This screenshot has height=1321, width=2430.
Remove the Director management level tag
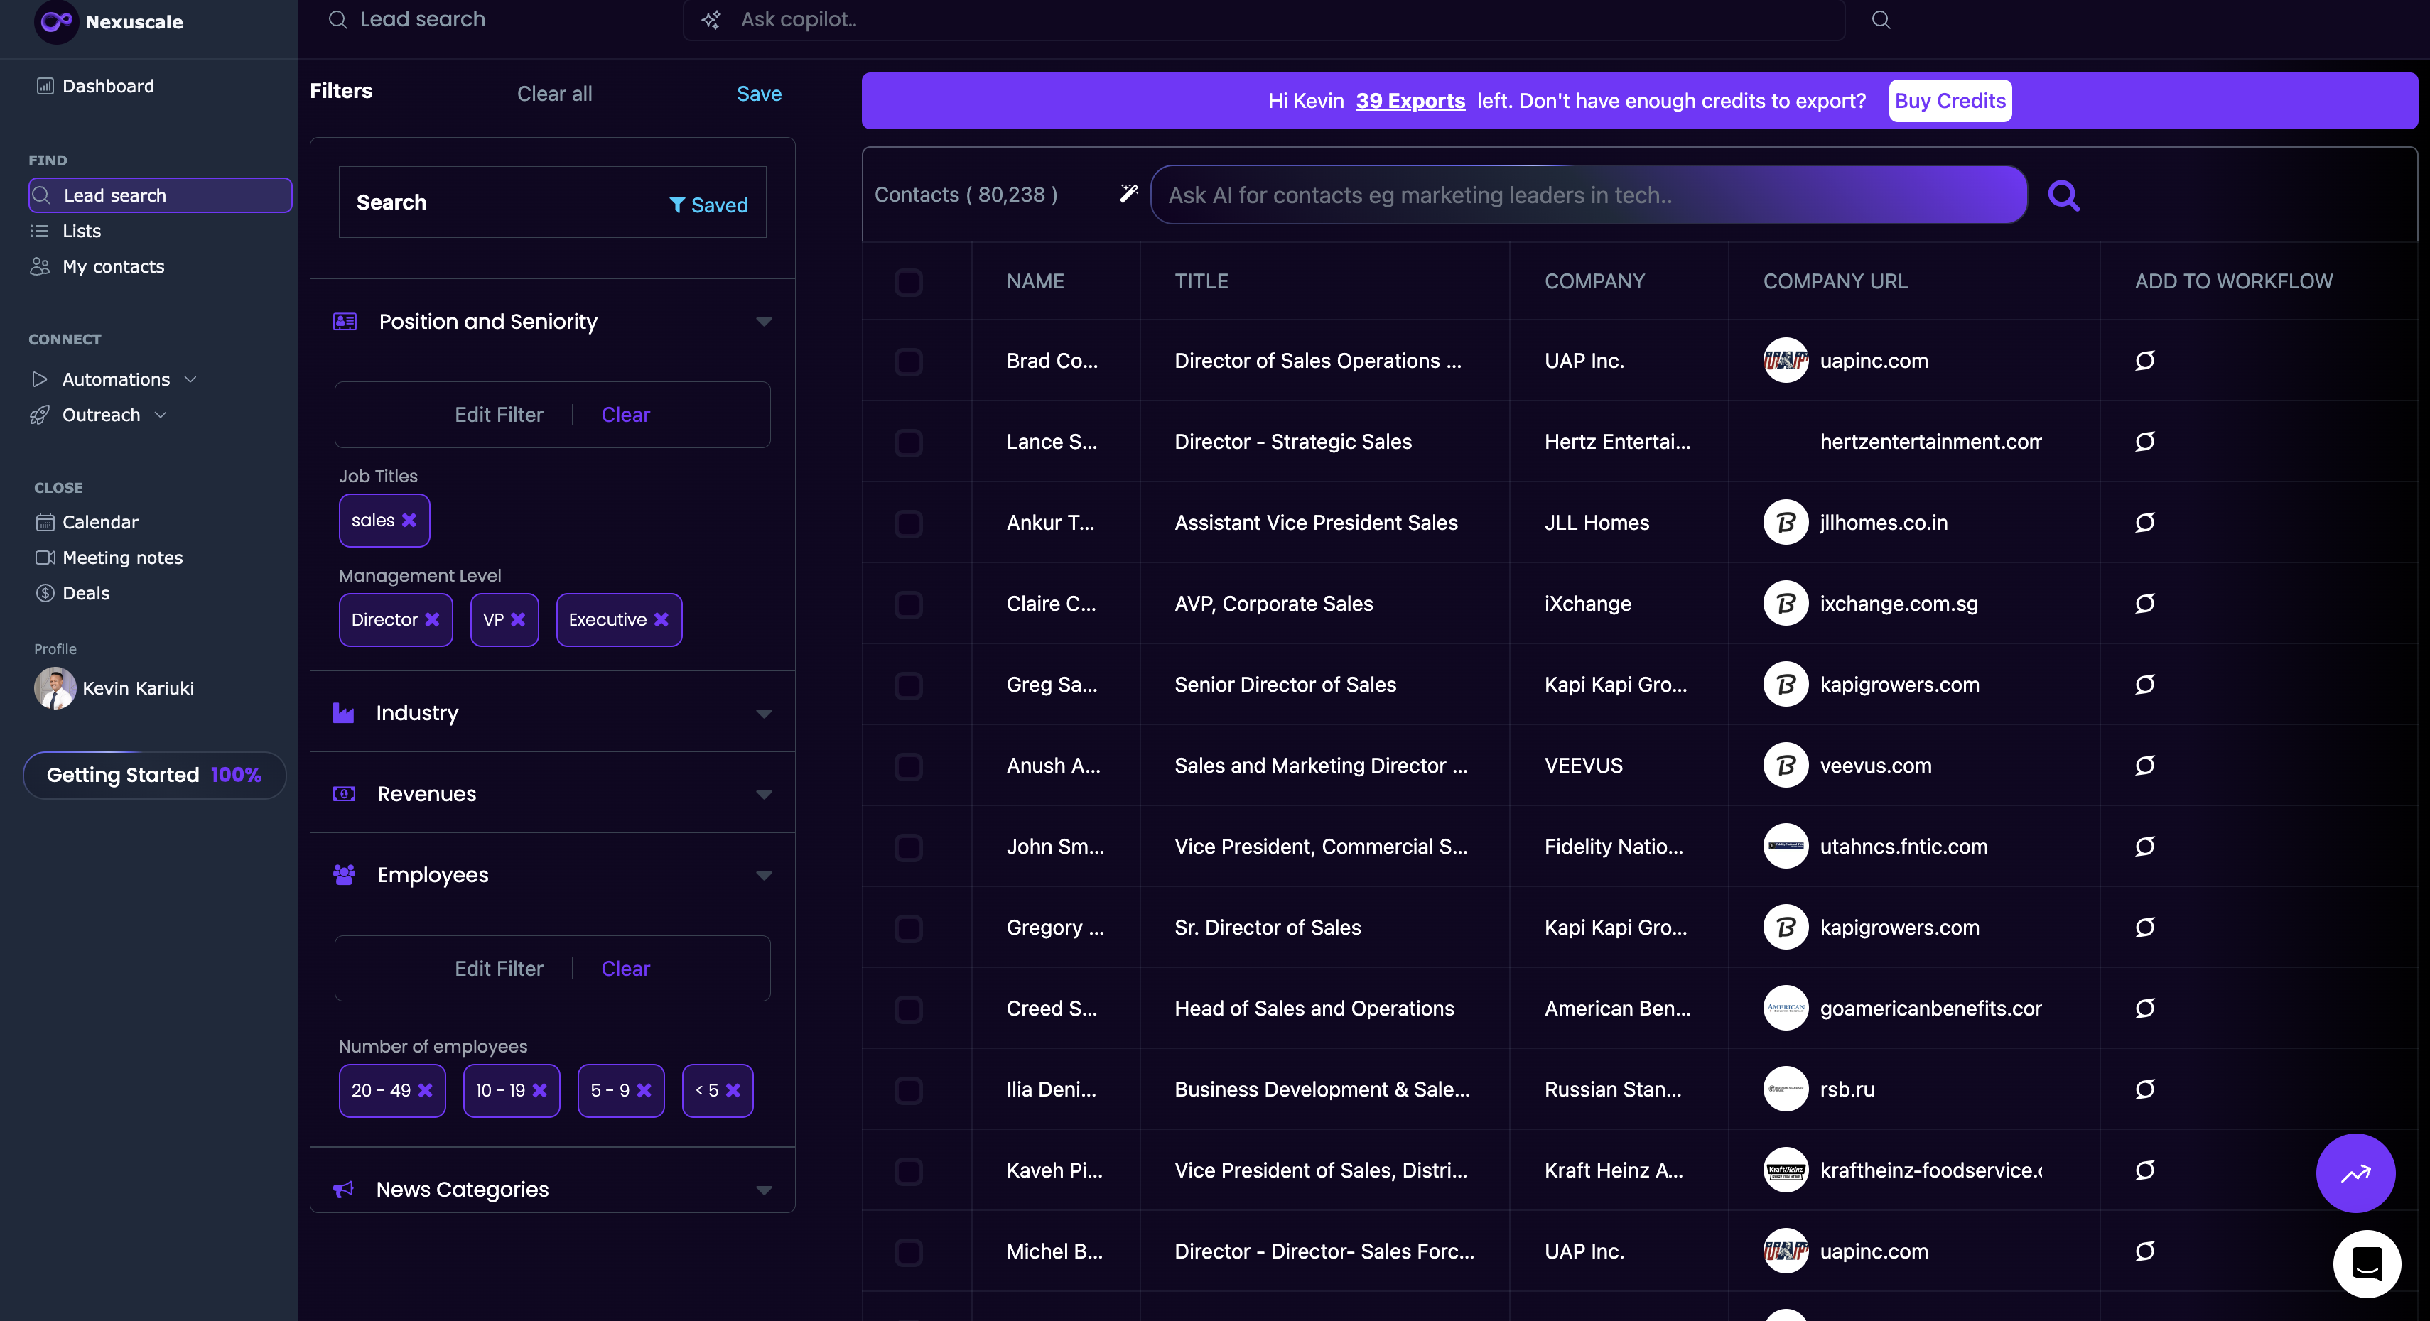pyautogui.click(x=432, y=619)
